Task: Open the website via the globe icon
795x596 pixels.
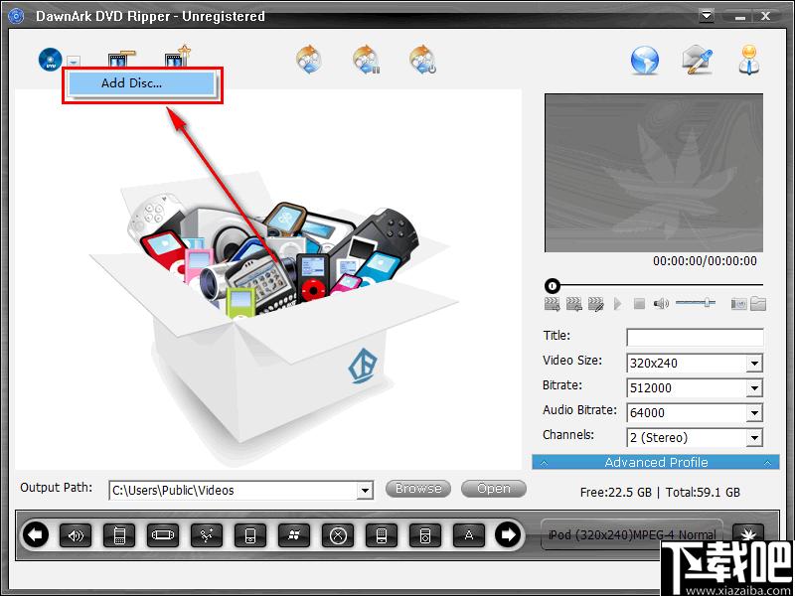Action: tap(645, 61)
